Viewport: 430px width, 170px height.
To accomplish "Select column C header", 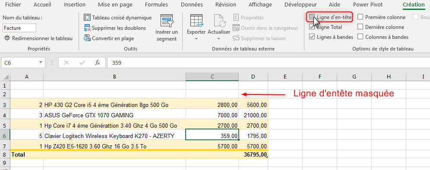I will [x=212, y=77].
